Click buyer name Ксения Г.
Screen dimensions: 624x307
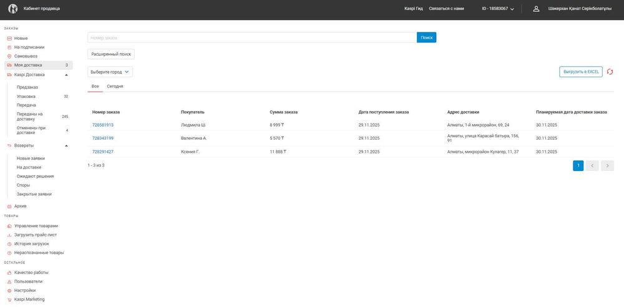[x=190, y=152]
